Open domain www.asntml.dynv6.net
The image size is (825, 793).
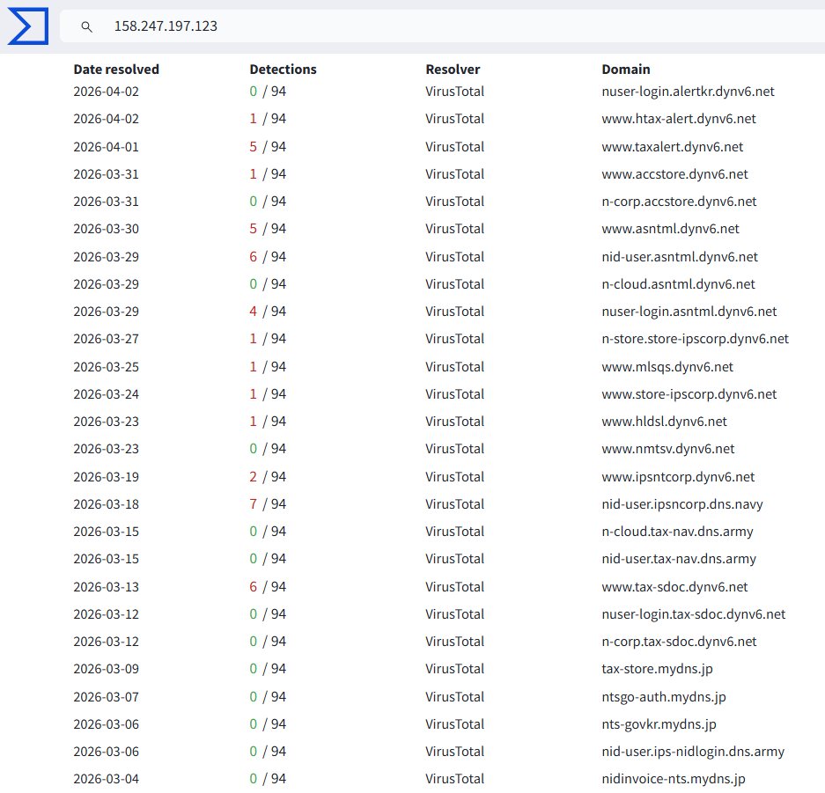[x=670, y=229]
